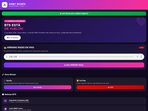Click the audio player seek bar
148x111 pixels.
coord(76,57)
